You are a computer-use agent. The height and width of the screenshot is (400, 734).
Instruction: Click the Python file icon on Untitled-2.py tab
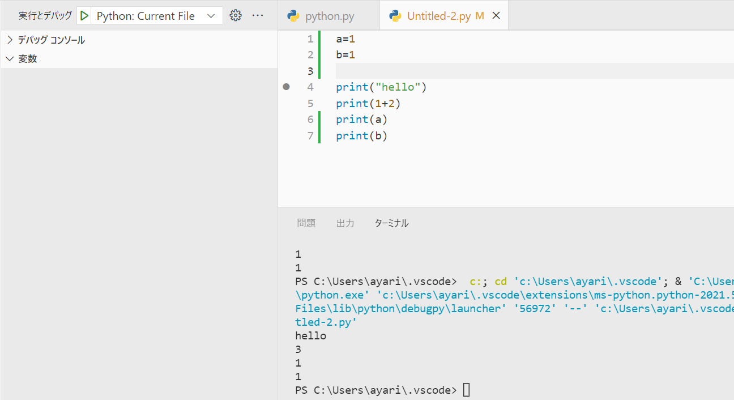[395, 16]
